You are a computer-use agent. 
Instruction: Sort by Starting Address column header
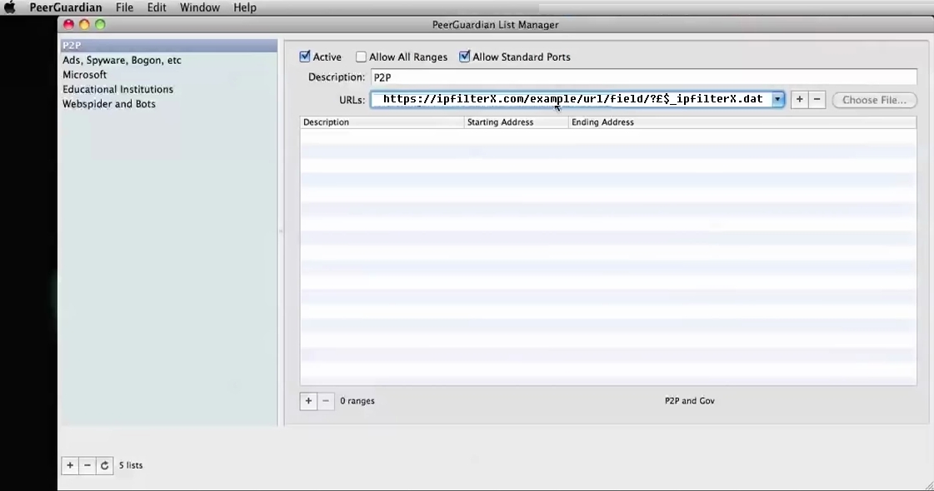[x=517, y=122]
